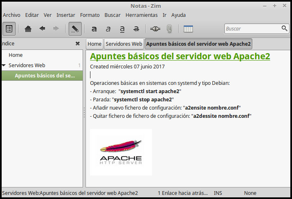Open the Ir menu
The height and width of the screenshot is (199, 292).
[164, 15]
